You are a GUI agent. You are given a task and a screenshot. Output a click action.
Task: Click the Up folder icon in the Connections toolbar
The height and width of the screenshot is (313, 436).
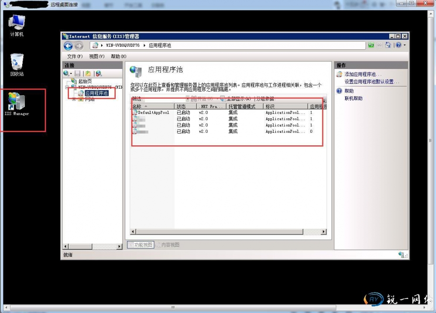(x=88, y=74)
